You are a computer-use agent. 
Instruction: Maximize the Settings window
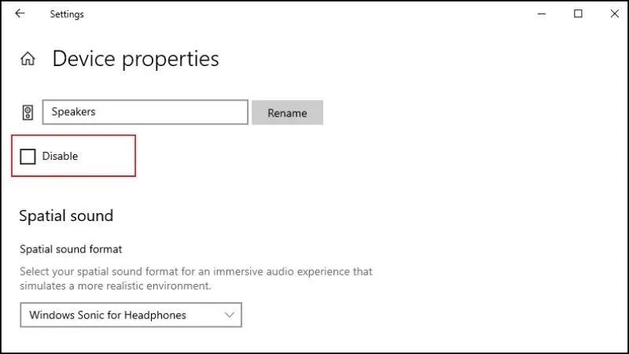coord(579,13)
